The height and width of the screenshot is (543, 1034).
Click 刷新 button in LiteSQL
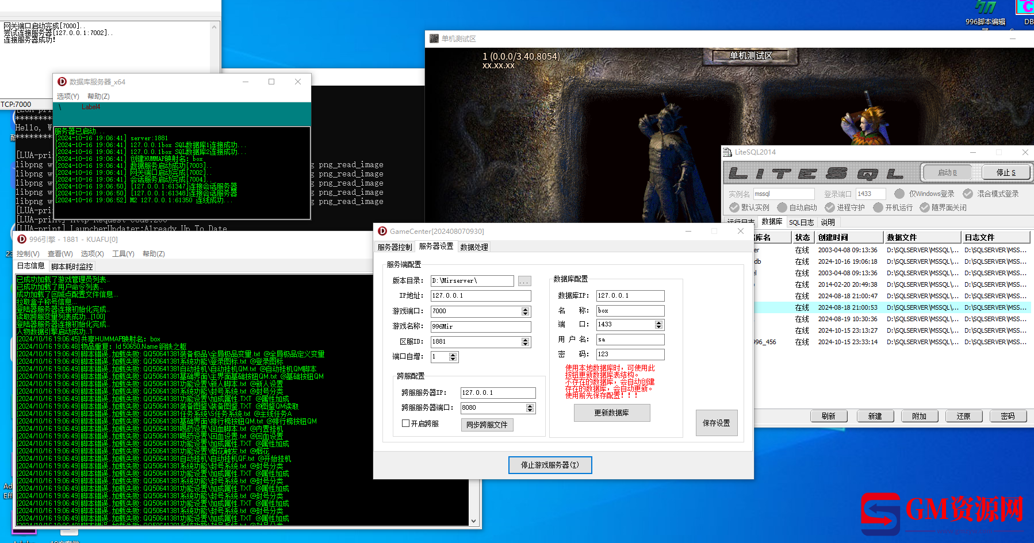tap(829, 416)
